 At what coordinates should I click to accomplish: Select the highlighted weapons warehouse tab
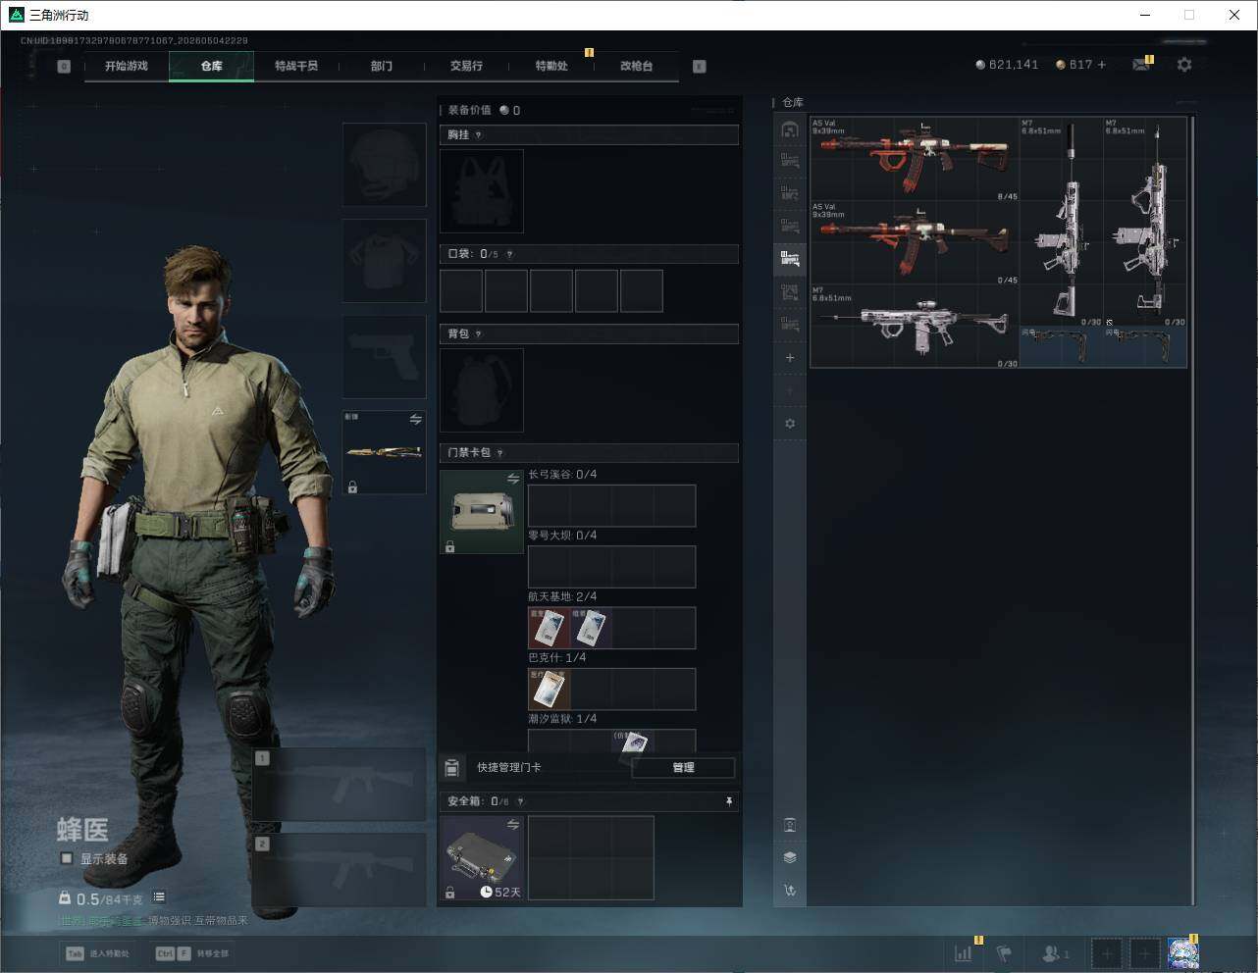point(790,259)
